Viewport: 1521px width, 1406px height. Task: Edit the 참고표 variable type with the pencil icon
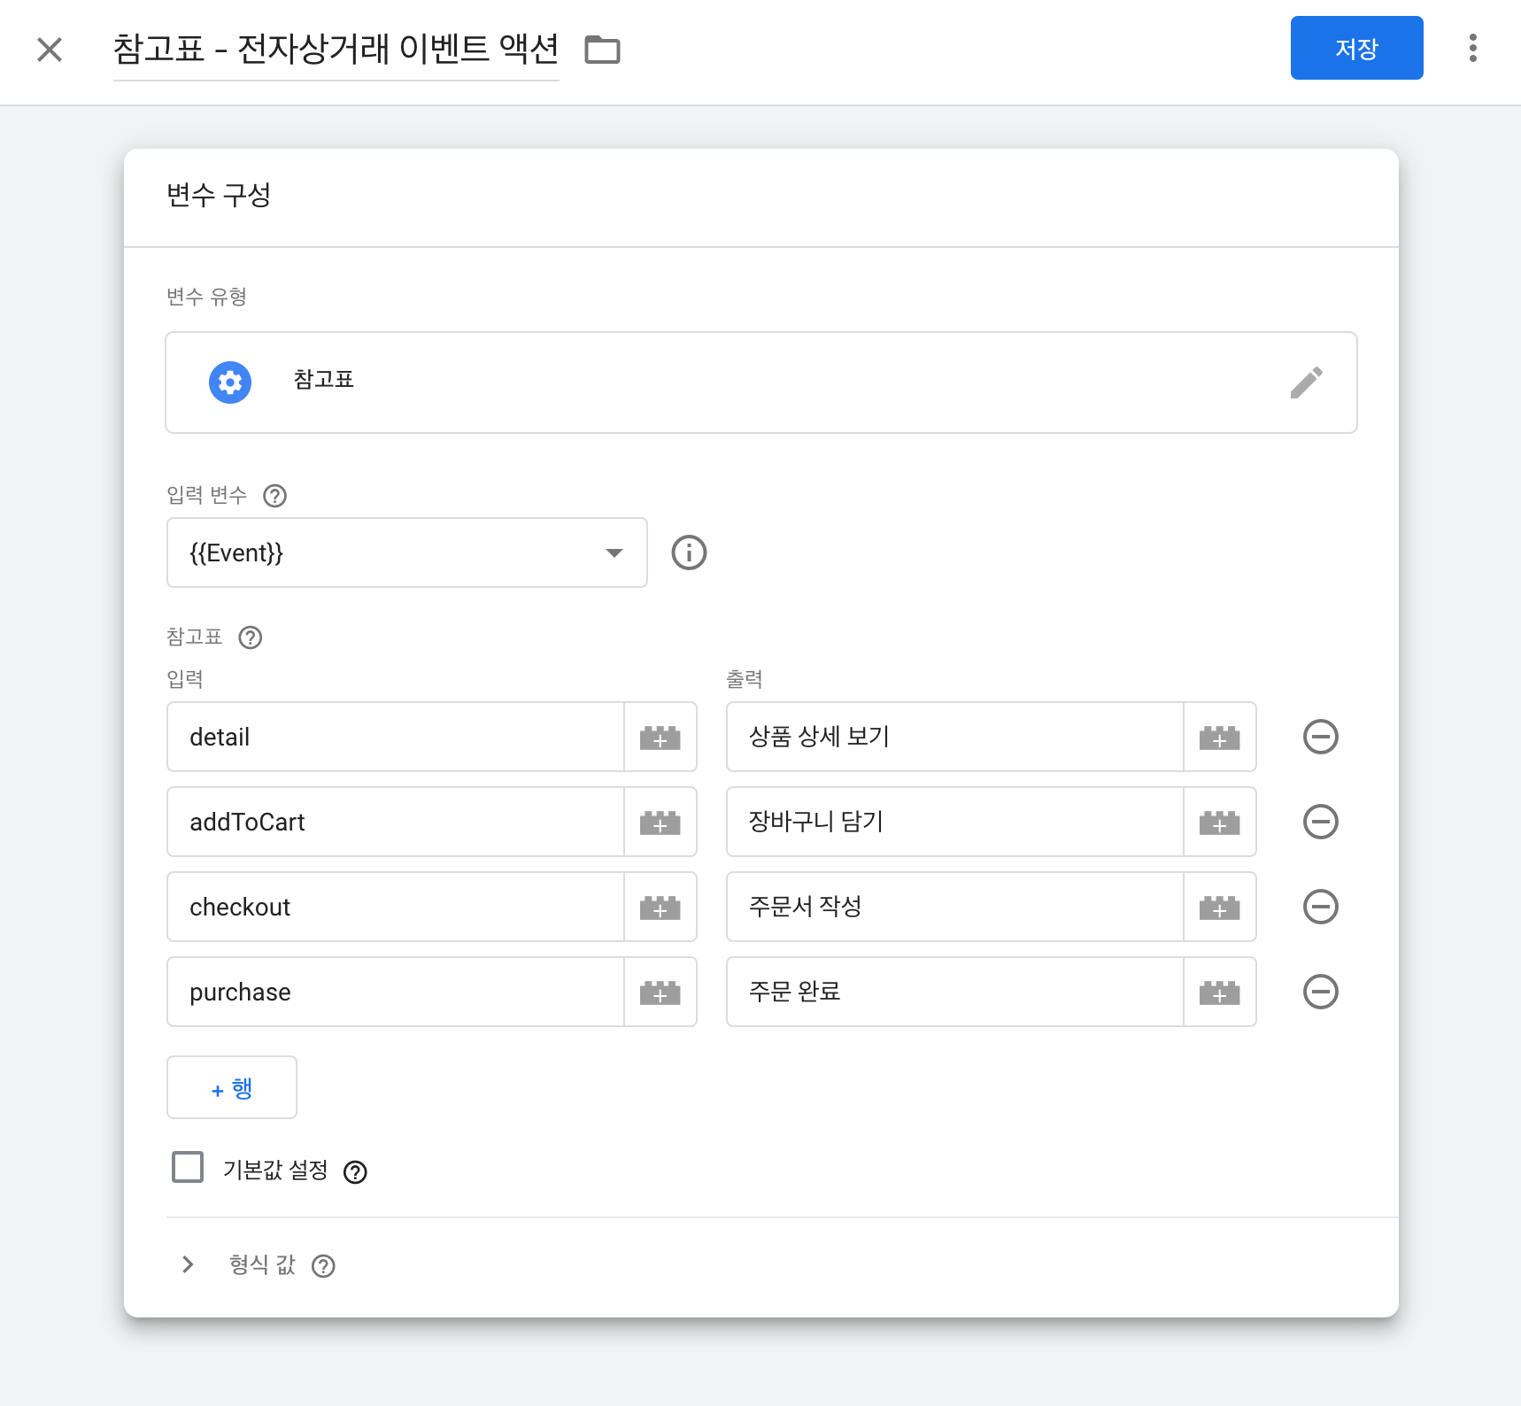(x=1308, y=382)
